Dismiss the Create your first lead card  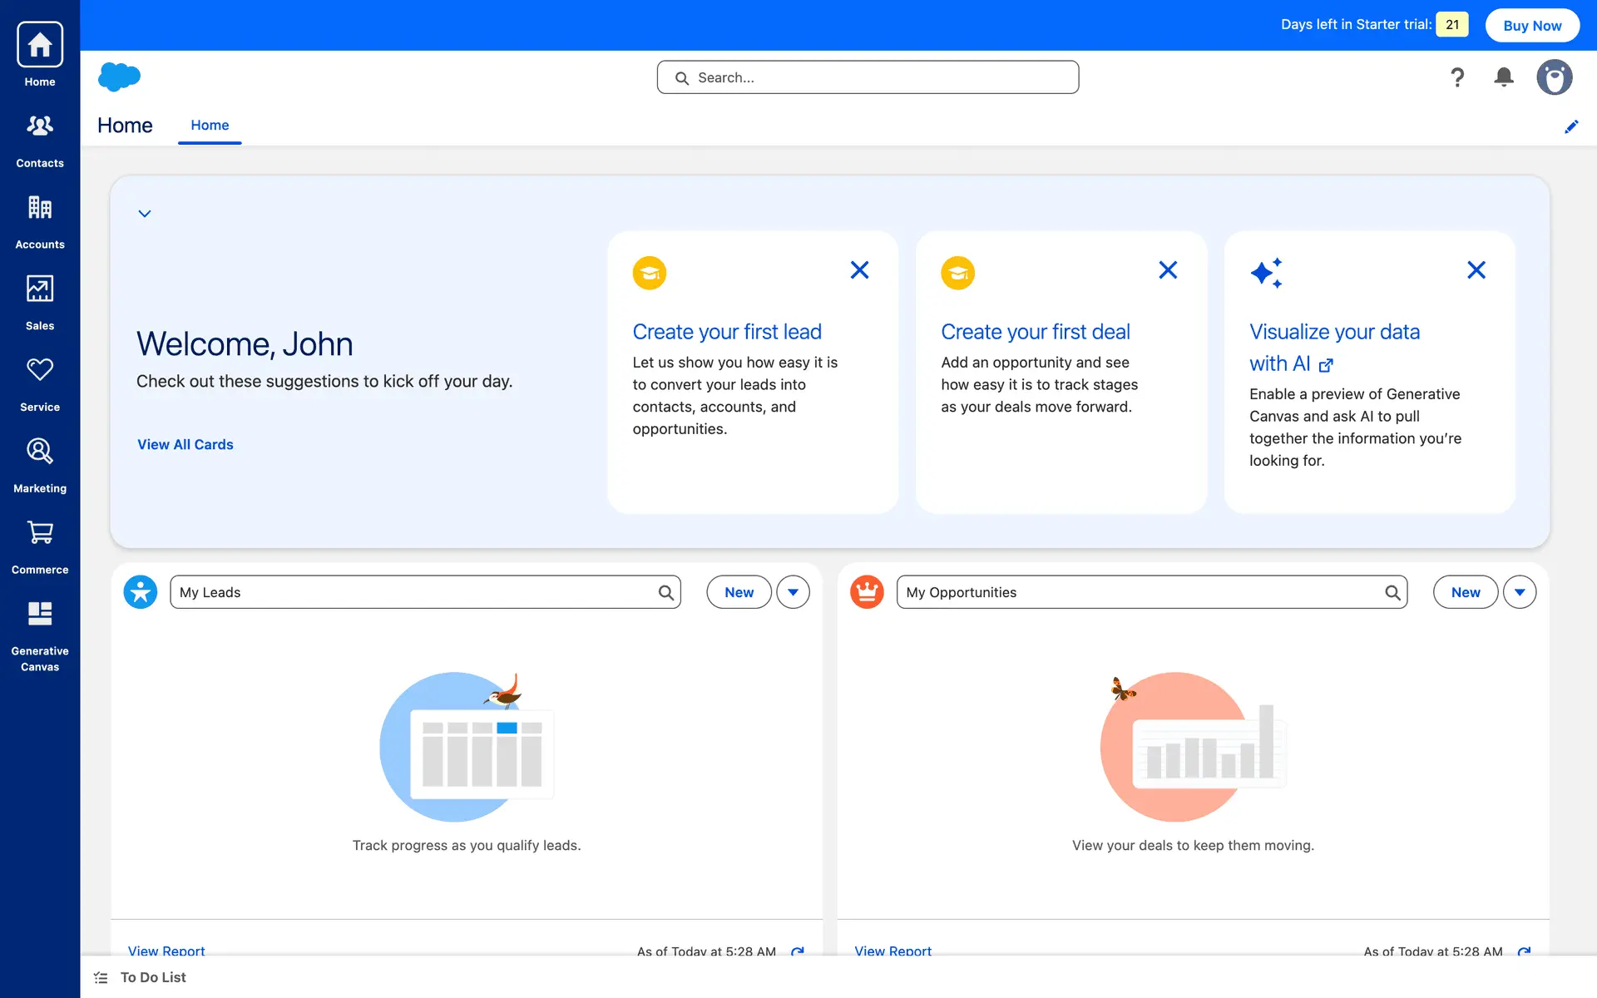(x=859, y=270)
